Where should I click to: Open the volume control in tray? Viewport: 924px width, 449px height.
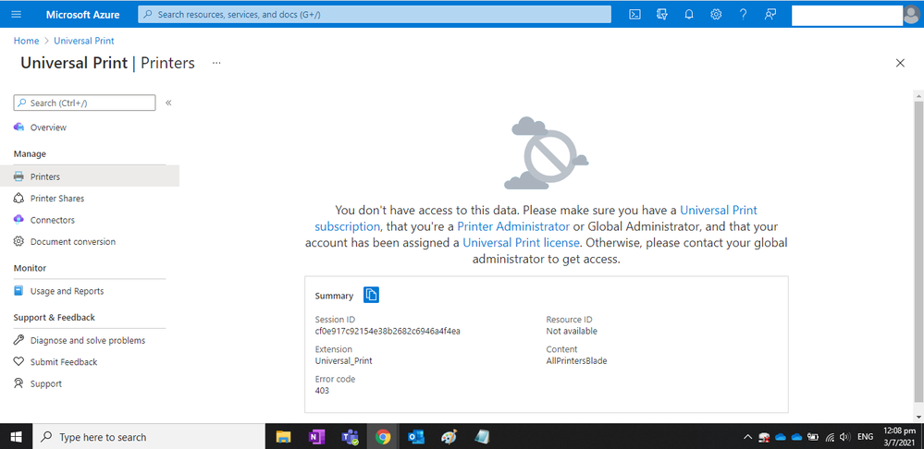click(x=844, y=437)
